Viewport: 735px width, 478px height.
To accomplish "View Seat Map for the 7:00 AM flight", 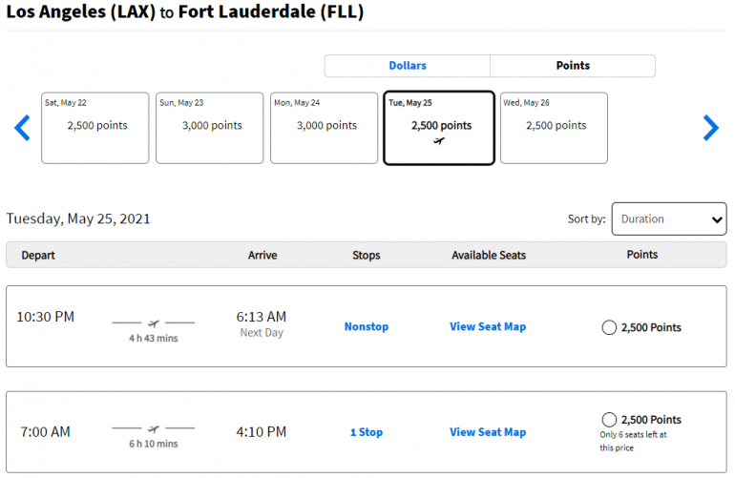I will (488, 432).
